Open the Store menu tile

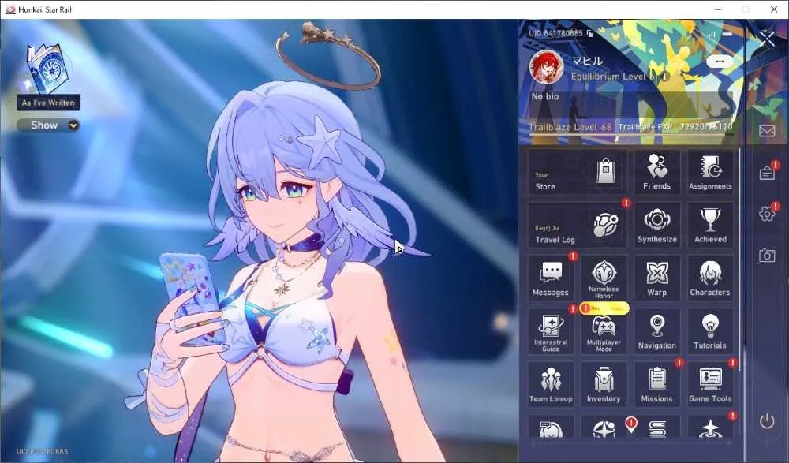578,172
